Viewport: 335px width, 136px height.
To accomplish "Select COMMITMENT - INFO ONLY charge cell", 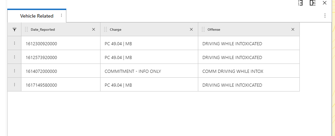I will coord(149,71).
